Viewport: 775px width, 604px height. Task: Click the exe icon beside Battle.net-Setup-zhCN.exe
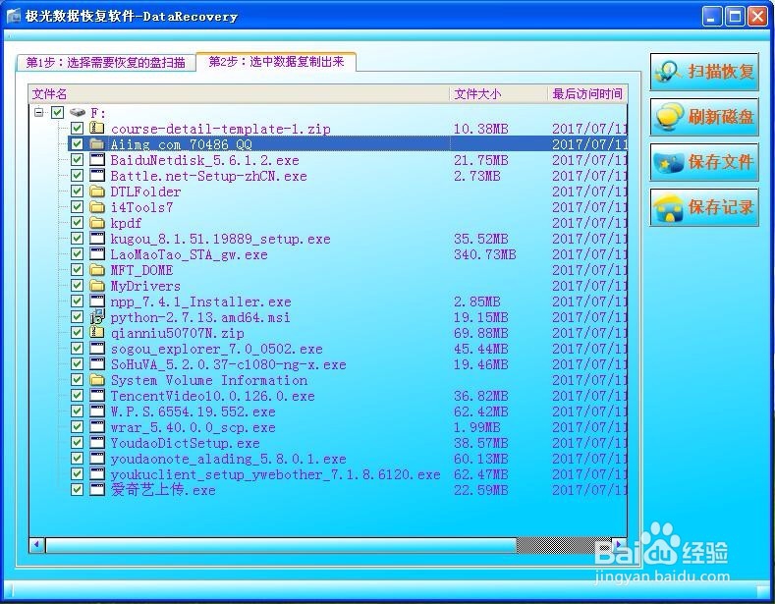coord(97,176)
